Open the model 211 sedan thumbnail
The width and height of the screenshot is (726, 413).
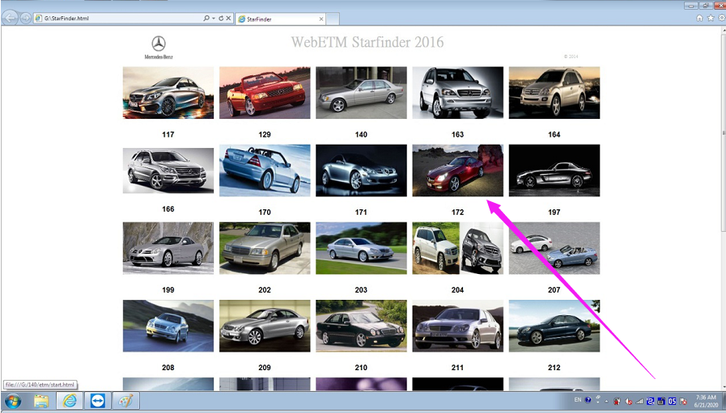coord(457,326)
